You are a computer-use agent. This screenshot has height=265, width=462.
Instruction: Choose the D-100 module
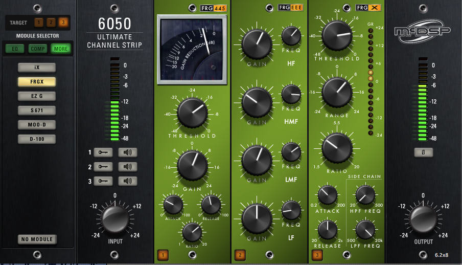click(37, 139)
